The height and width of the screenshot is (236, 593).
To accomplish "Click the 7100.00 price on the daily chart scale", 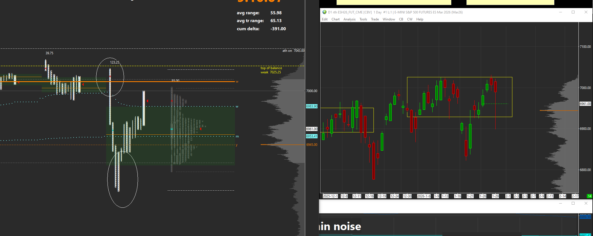I will [585, 47].
